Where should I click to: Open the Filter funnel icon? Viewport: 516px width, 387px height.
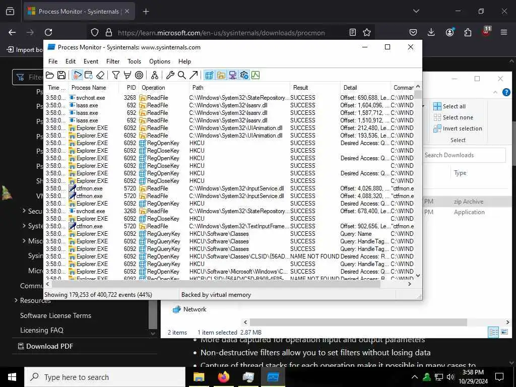116,76
